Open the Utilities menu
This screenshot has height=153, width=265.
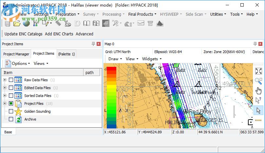(x=218, y=14)
